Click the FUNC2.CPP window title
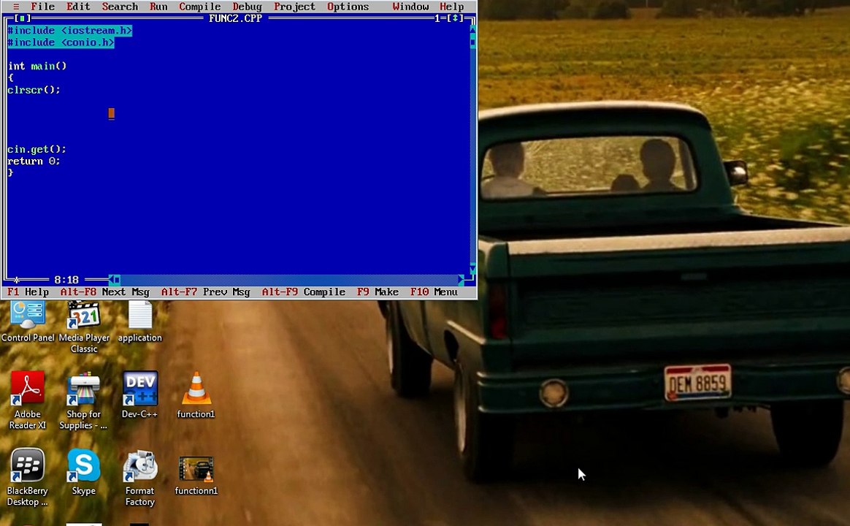850x526 pixels. click(235, 18)
